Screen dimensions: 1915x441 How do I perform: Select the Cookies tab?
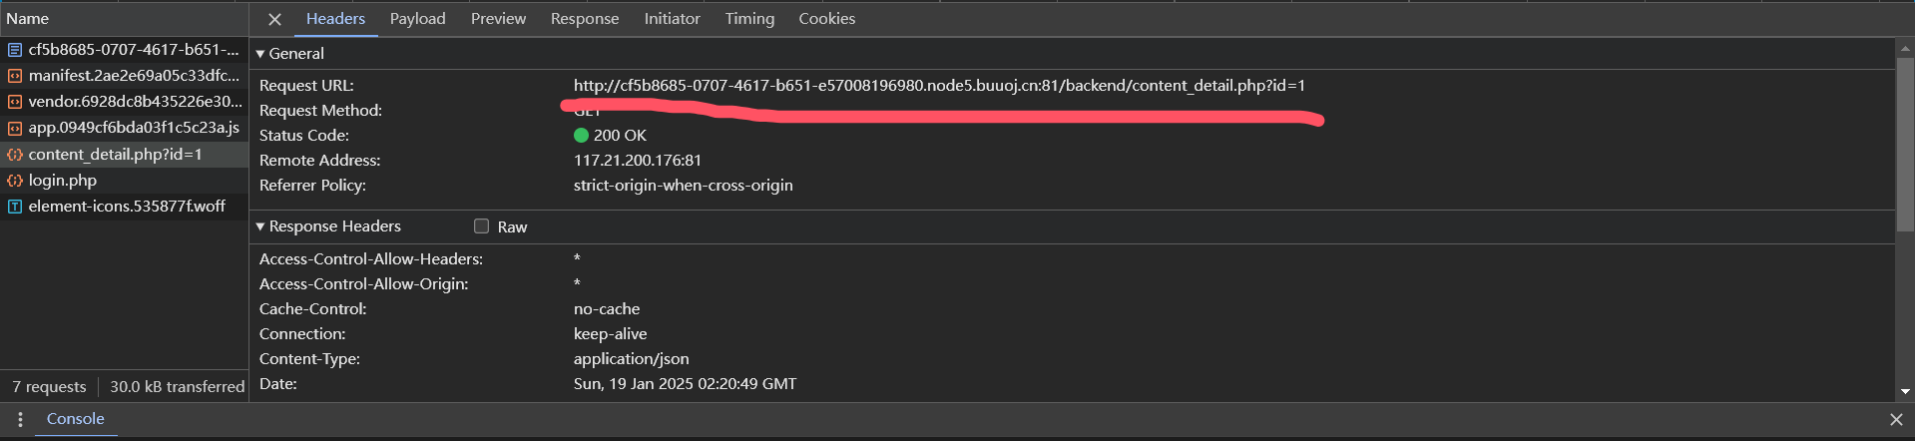(x=826, y=19)
